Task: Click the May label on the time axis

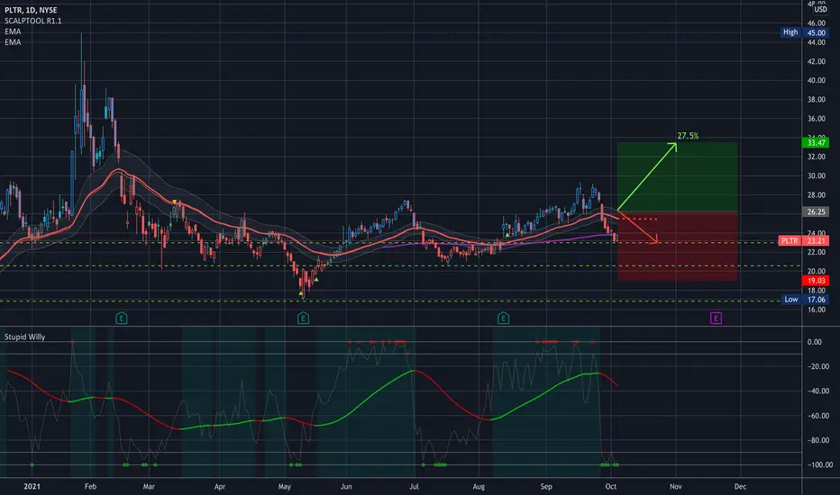Action: 285,486
